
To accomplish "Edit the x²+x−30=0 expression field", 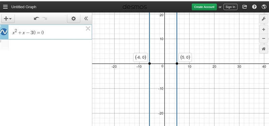I will coord(50,32).
